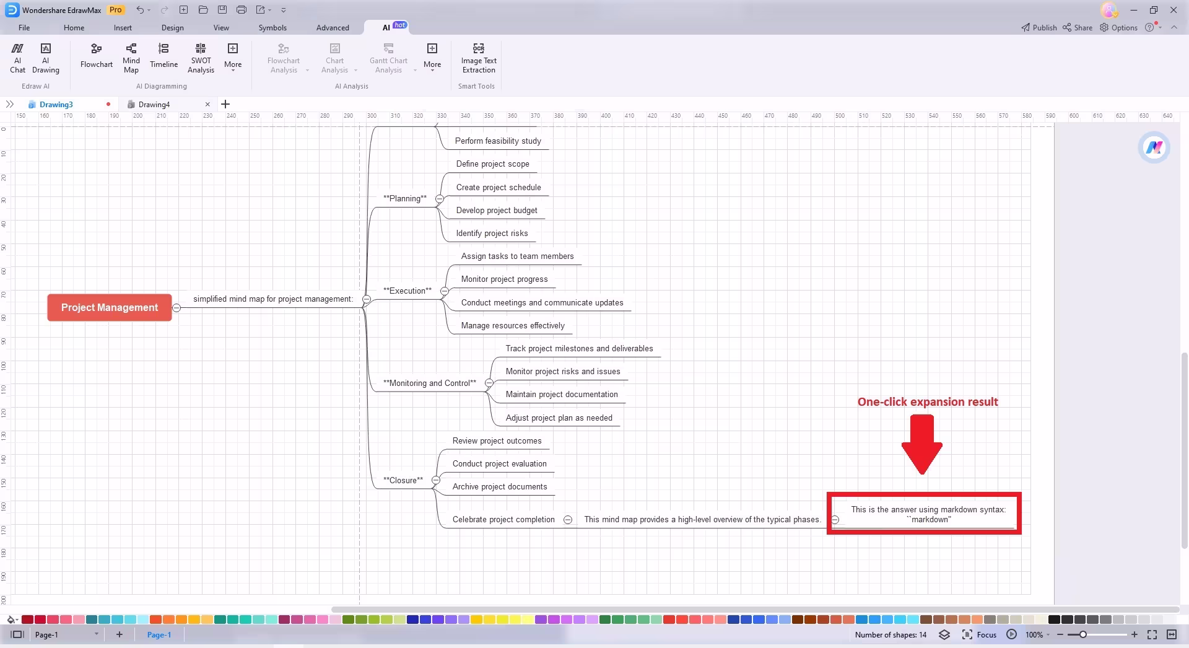Image resolution: width=1189 pixels, height=648 pixels.
Task: Open a file using the folder icon
Action: pos(203,10)
